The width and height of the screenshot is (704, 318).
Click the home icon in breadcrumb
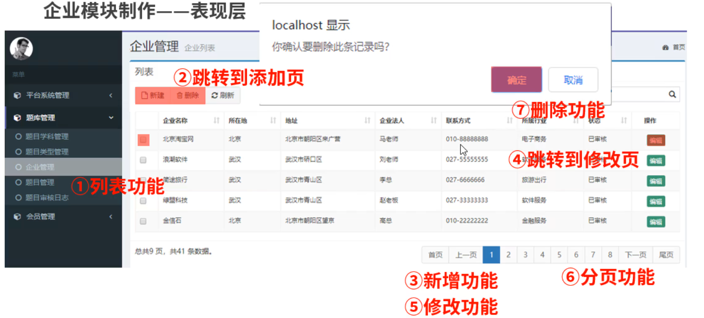click(x=665, y=48)
